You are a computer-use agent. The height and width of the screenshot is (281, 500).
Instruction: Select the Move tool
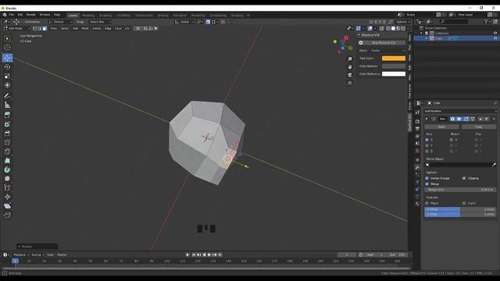click(x=7, y=58)
